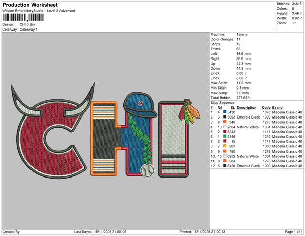Click the Stitches value '34816'
This screenshot has height=236, width=305.
click(297, 4)
